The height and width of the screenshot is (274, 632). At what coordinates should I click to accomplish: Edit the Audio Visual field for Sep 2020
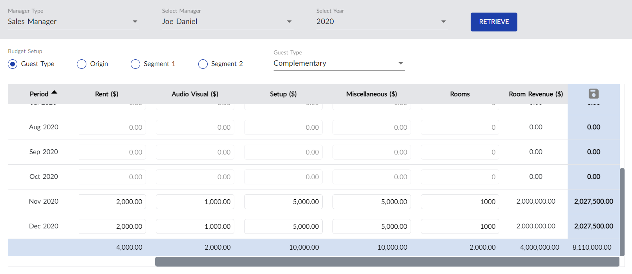tap(195, 152)
